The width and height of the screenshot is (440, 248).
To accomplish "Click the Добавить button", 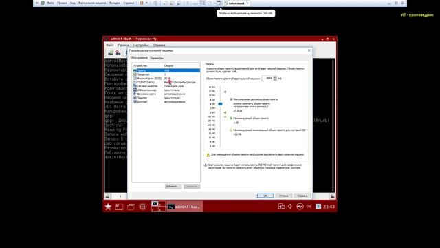I will coord(173,187).
